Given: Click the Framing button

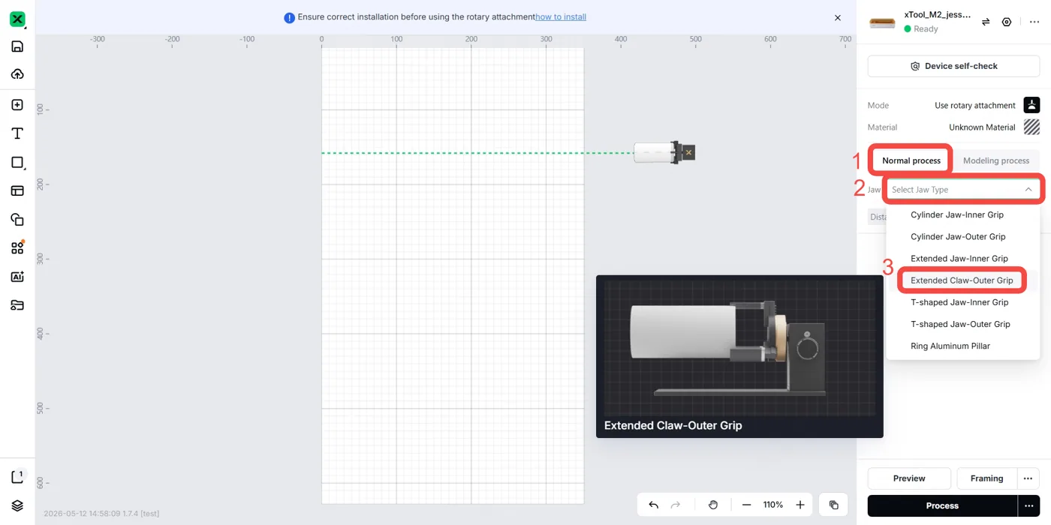Looking at the screenshot, I should coord(986,478).
